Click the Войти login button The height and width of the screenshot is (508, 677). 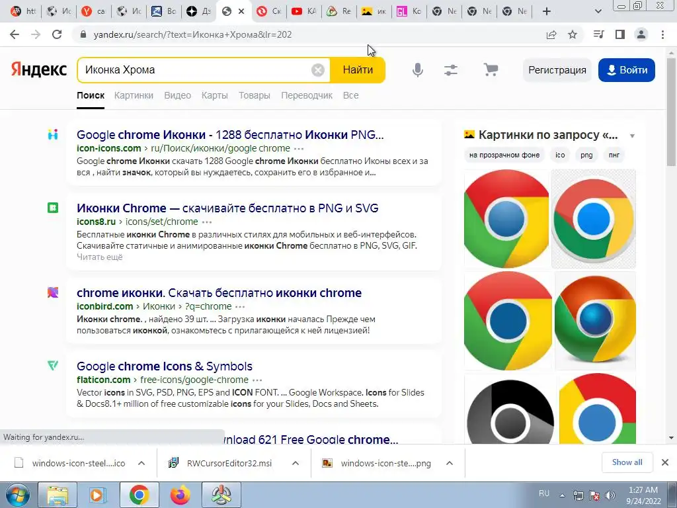(627, 70)
